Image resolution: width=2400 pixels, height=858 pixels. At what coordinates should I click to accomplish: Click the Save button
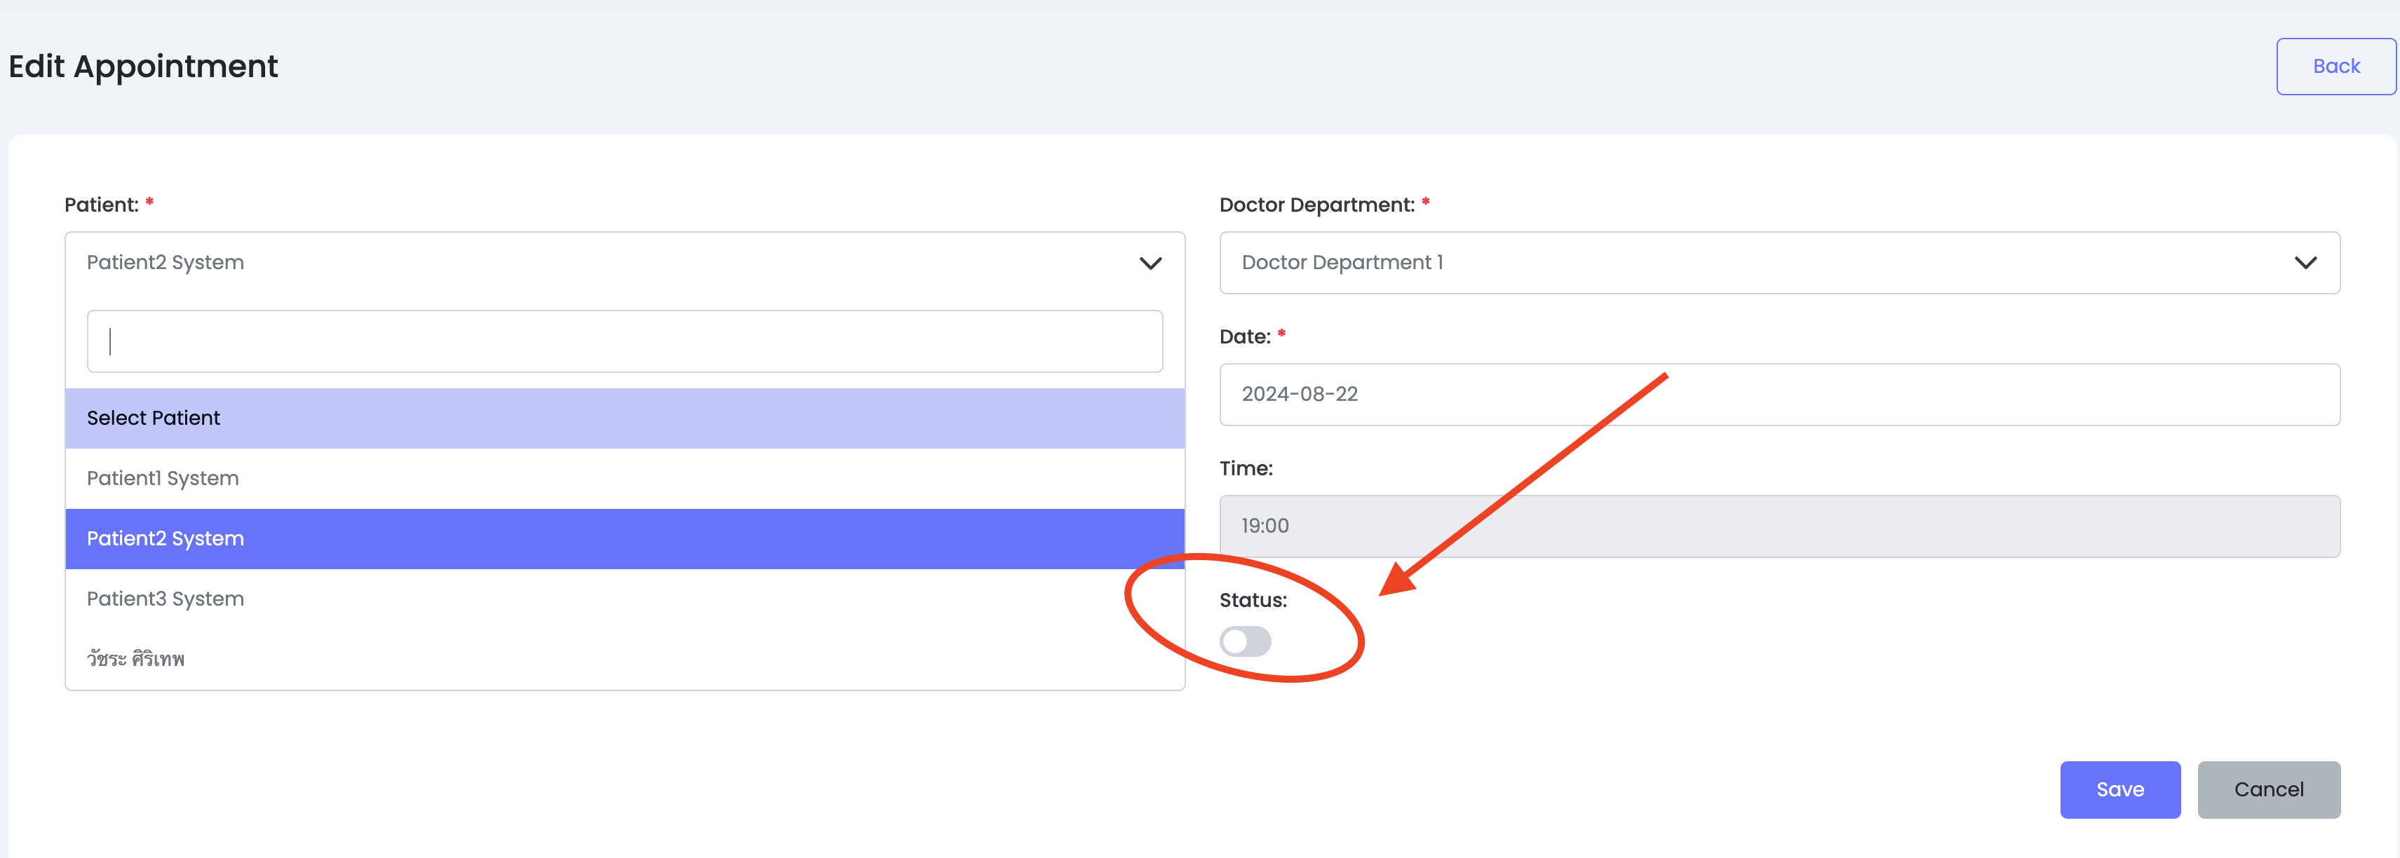coord(2119,789)
